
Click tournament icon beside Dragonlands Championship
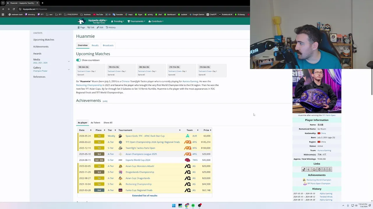(120, 172)
